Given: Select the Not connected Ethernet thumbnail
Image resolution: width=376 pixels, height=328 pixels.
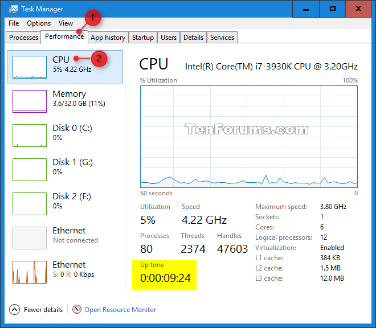Looking at the screenshot, I should click(30, 238).
